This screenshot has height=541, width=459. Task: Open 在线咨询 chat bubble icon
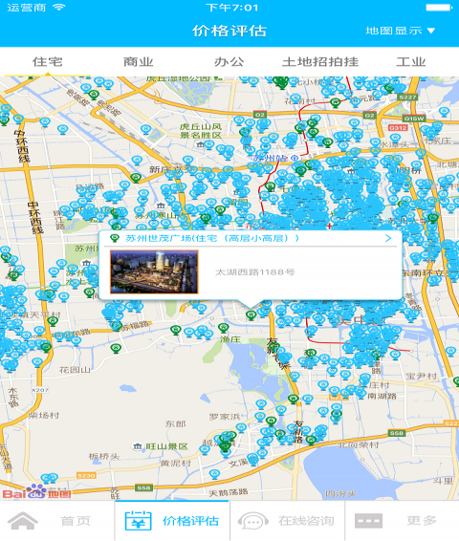[x=253, y=521]
